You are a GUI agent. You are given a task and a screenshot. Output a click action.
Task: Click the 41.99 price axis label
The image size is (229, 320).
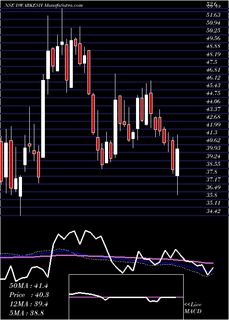pyautogui.click(x=213, y=125)
